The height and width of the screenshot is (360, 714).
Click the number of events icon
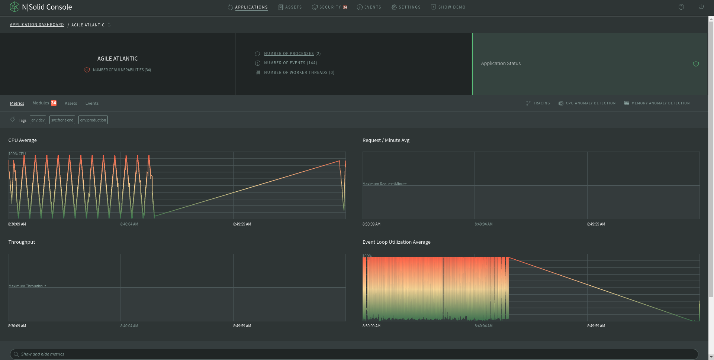[258, 63]
